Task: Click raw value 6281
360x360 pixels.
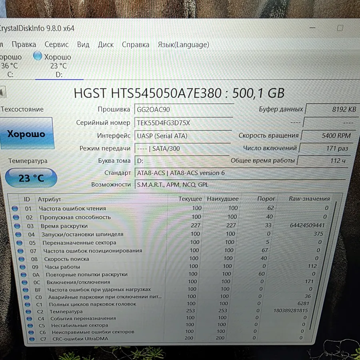Action: click(x=303, y=304)
